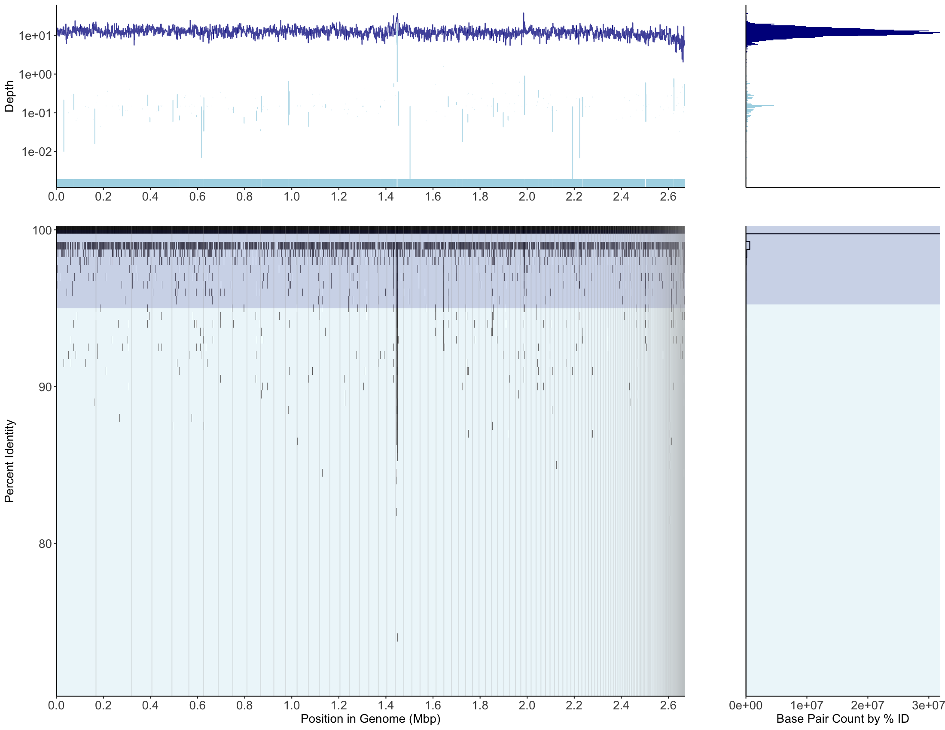The width and height of the screenshot is (945, 730).
Task: Click the 3e+07 base pair tick label
Action: tap(928, 706)
